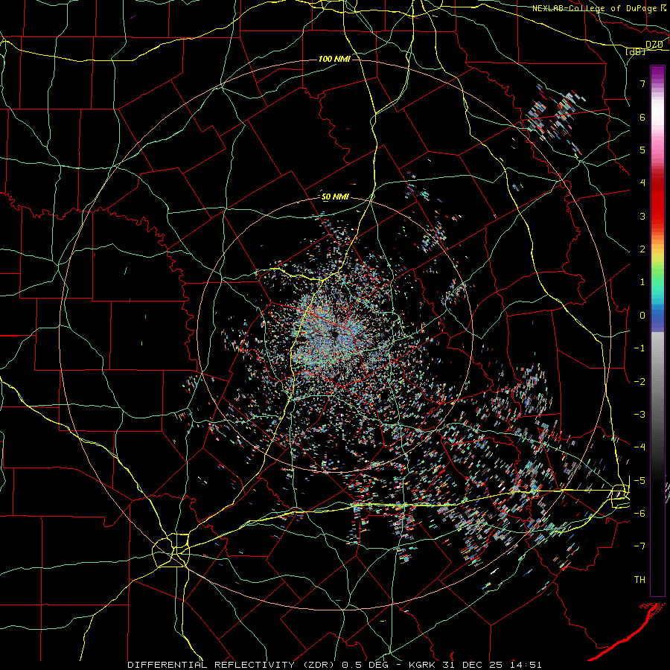
Task: Click the "4" value on the color scale
Action: (642, 183)
